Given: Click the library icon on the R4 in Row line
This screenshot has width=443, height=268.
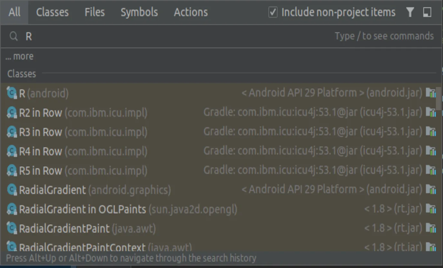Looking at the screenshot, I should pyautogui.click(x=431, y=151).
